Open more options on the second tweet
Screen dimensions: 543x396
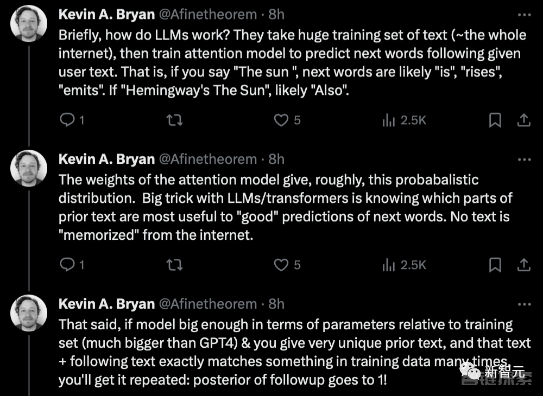pos(523,160)
